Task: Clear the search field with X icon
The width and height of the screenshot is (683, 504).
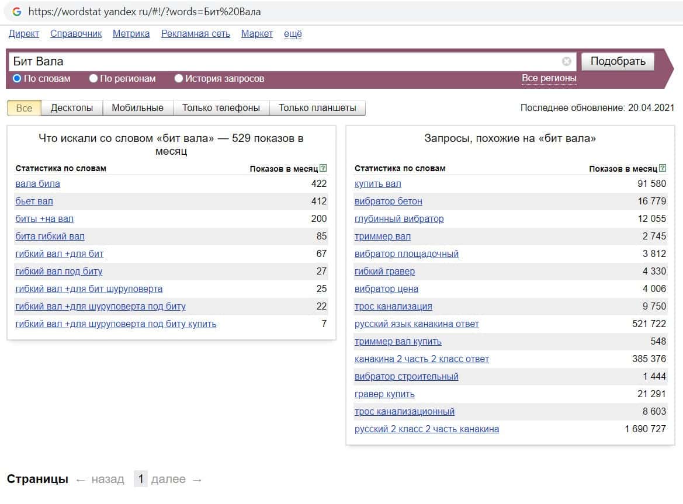Action: pyautogui.click(x=566, y=61)
